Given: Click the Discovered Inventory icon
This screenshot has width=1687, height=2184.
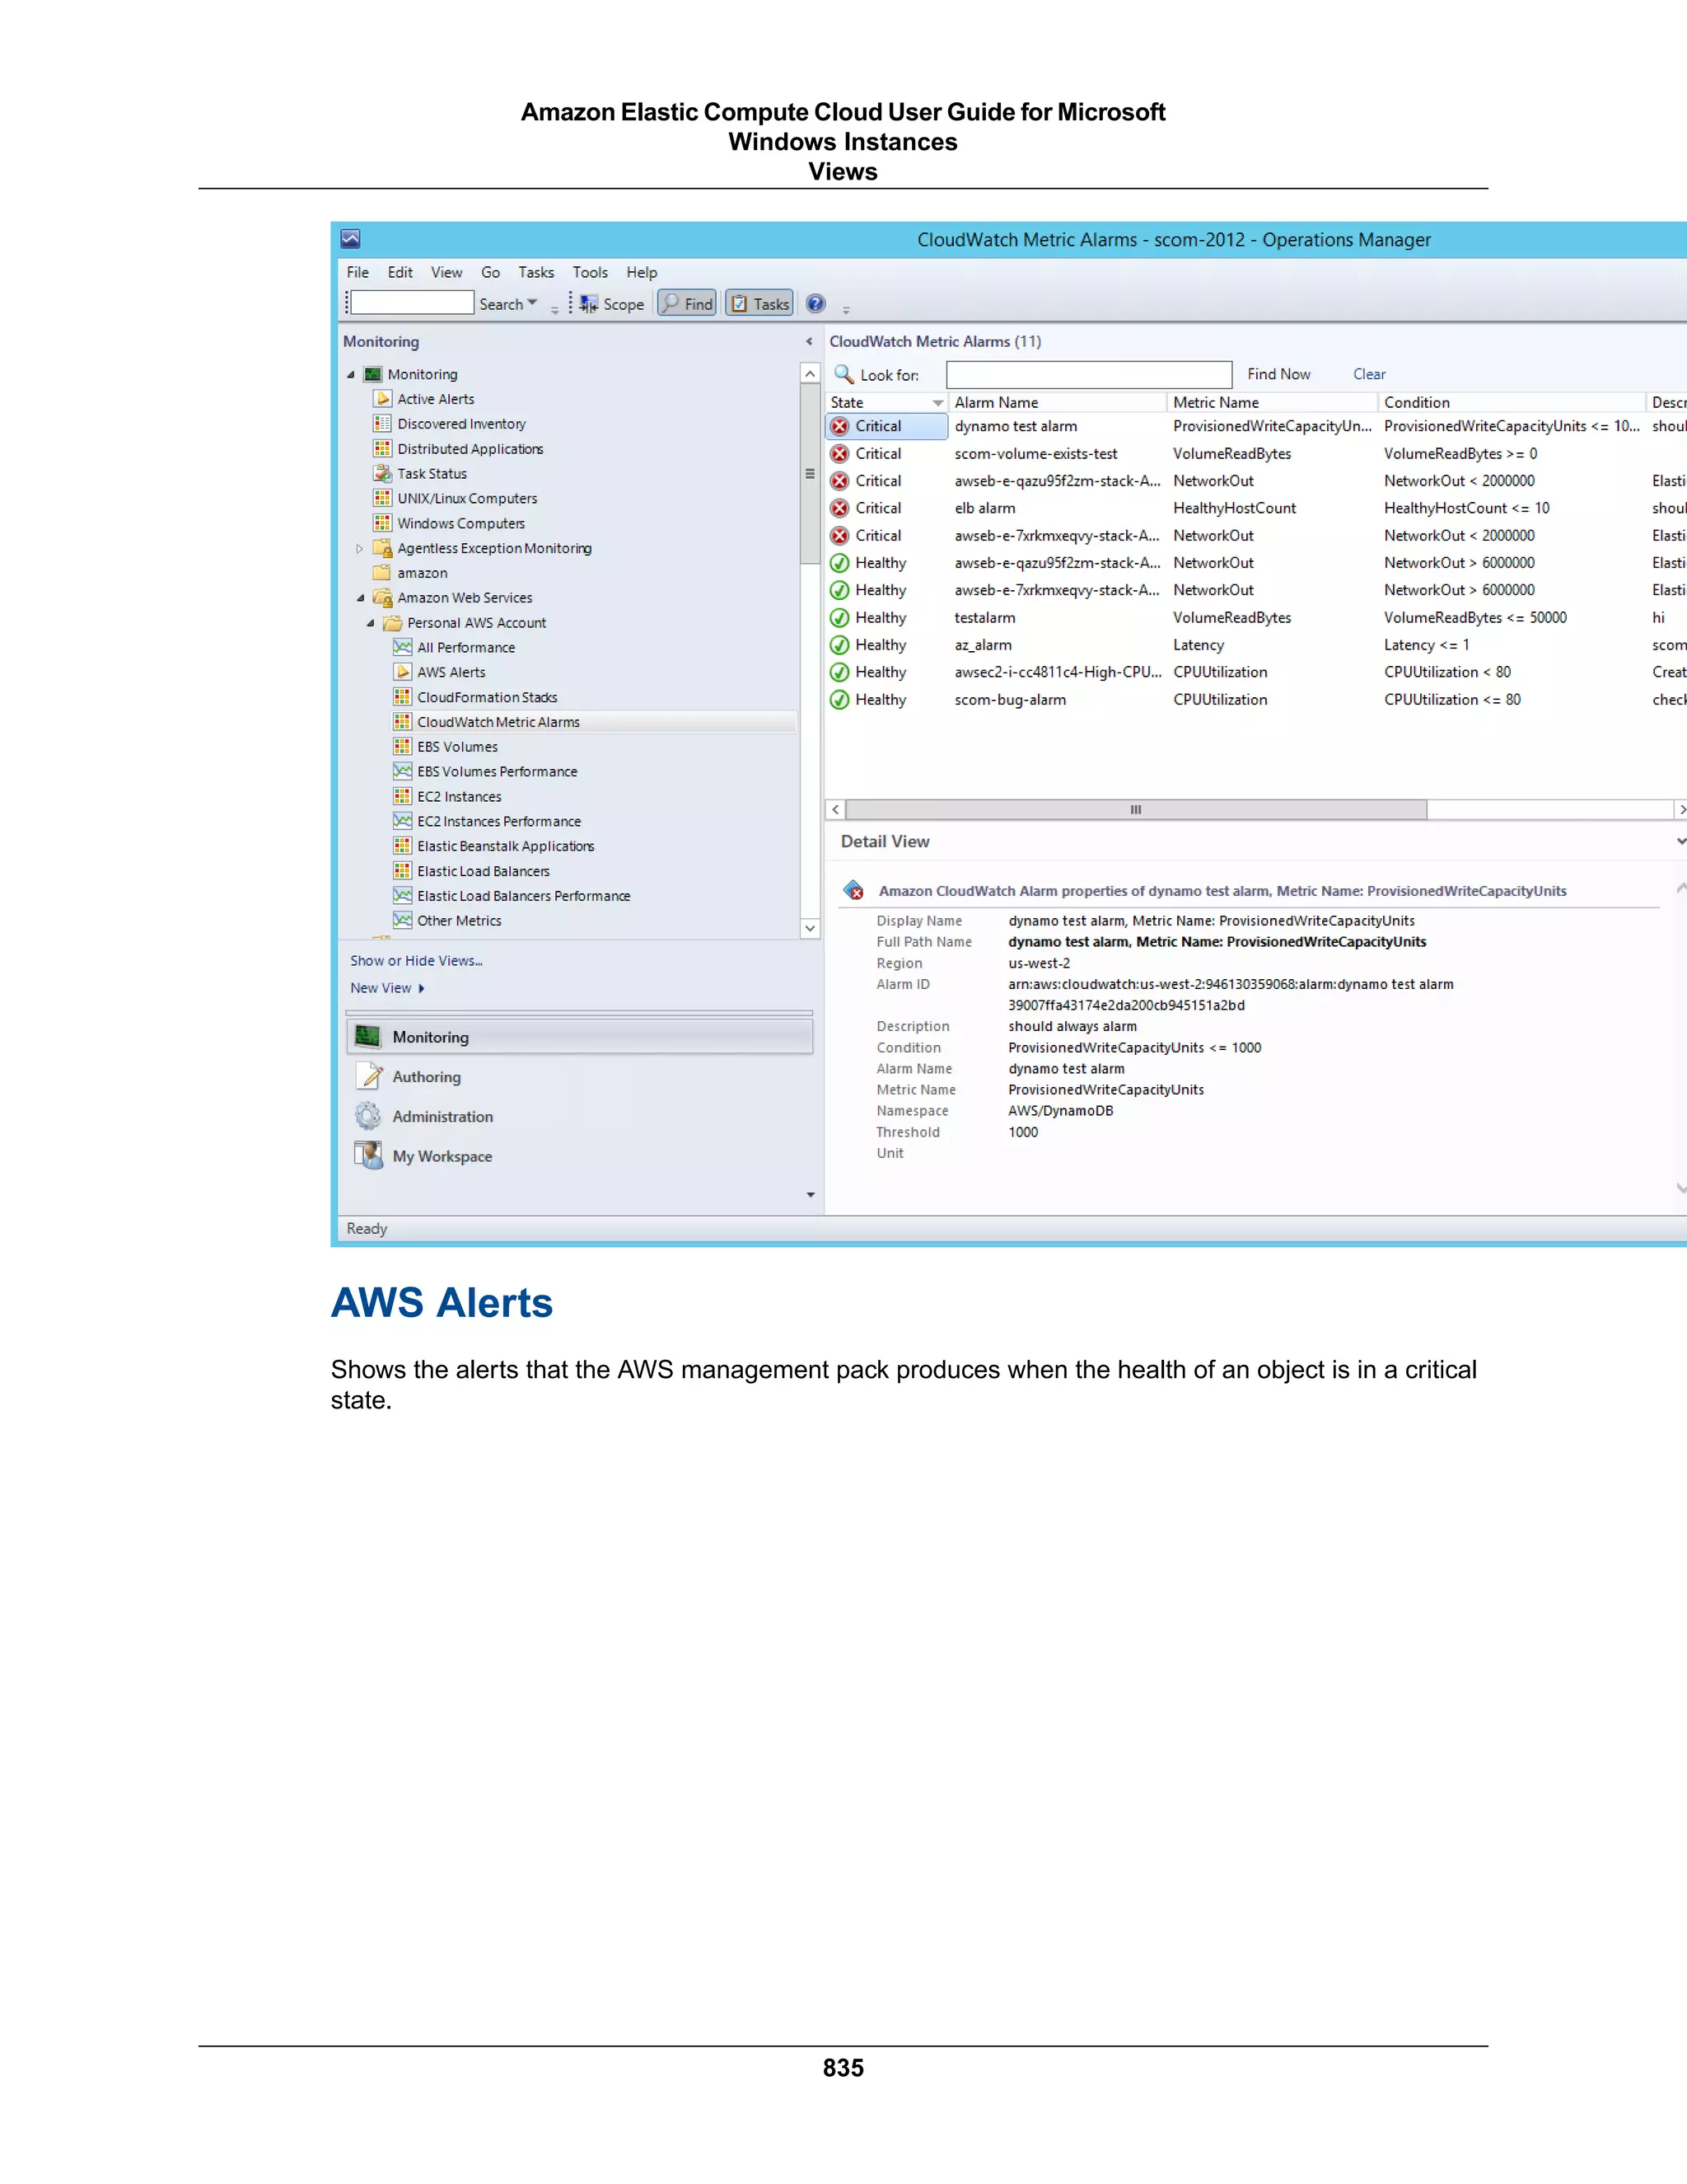Looking at the screenshot, I should click(381, 424).
